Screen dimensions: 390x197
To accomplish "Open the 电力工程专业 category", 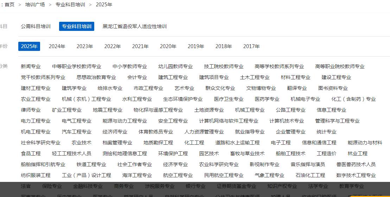I will coord(36,121).
